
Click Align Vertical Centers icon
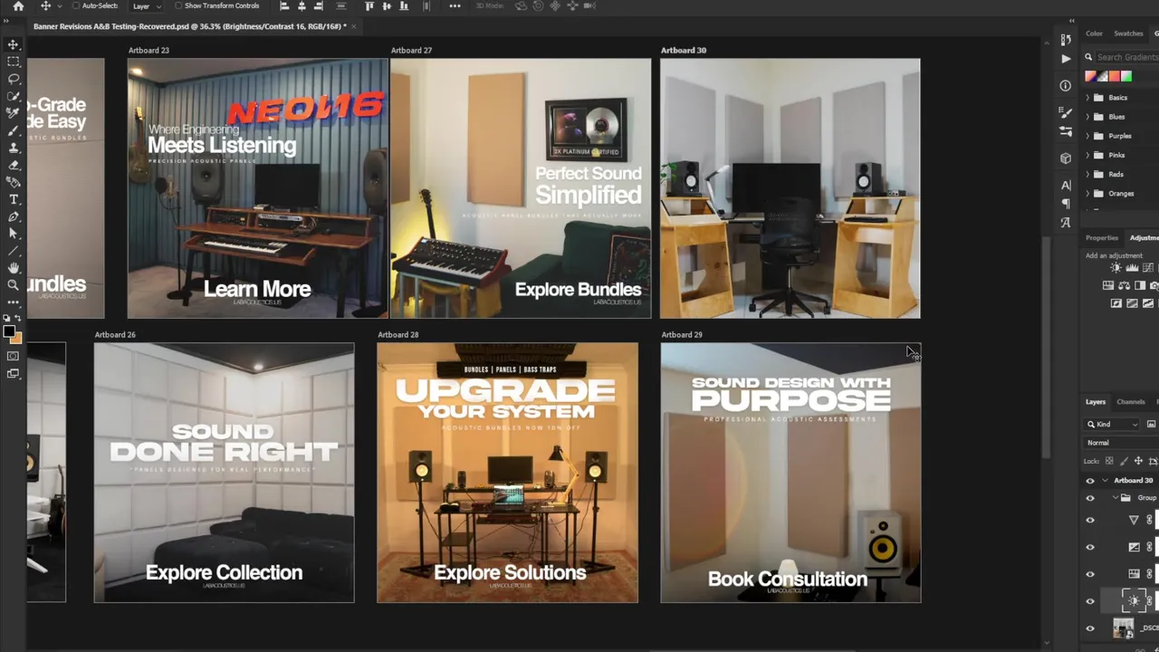387,6
